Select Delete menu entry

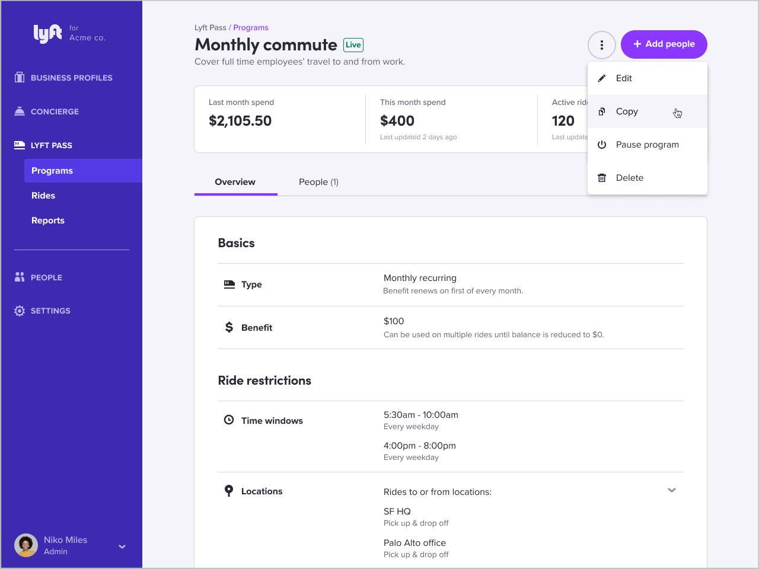pos(648,178)
